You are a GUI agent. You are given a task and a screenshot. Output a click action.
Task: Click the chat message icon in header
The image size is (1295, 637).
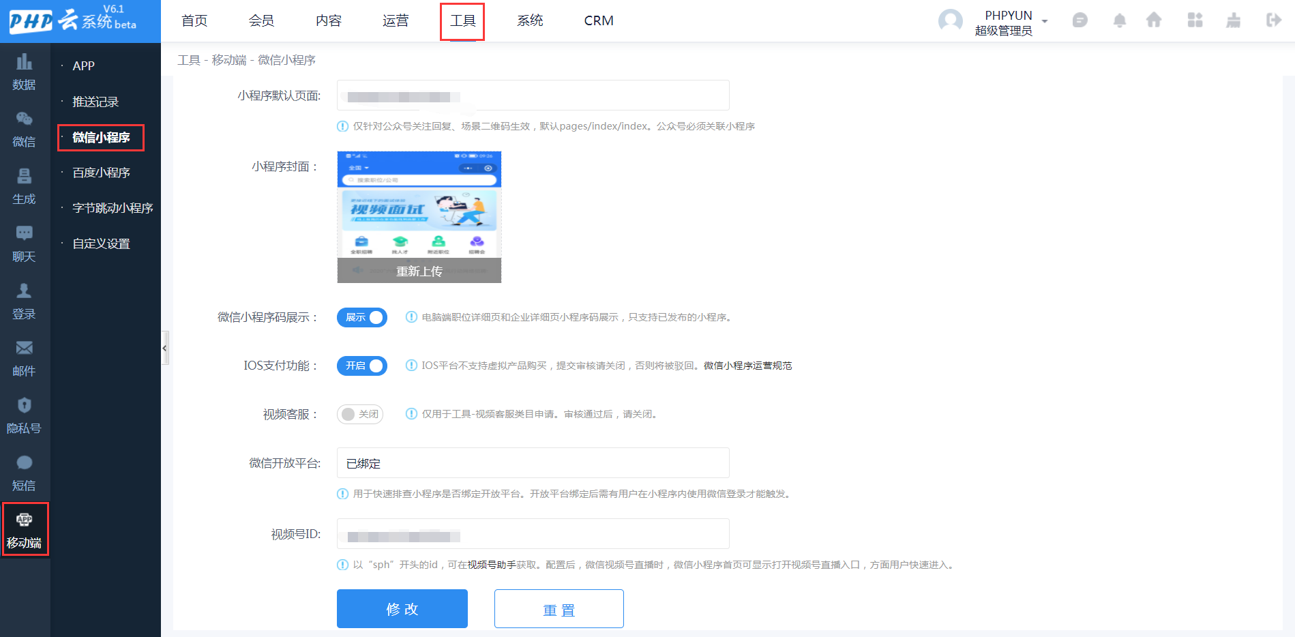click(x=1080, y=20)
